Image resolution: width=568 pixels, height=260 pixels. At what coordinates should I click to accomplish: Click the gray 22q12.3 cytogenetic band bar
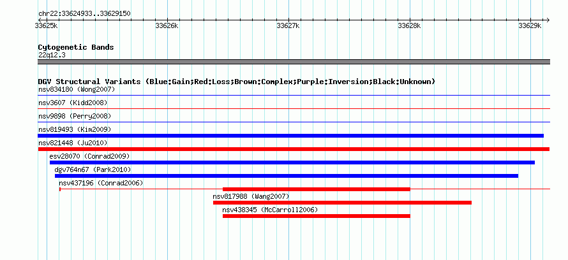point(294,62)
